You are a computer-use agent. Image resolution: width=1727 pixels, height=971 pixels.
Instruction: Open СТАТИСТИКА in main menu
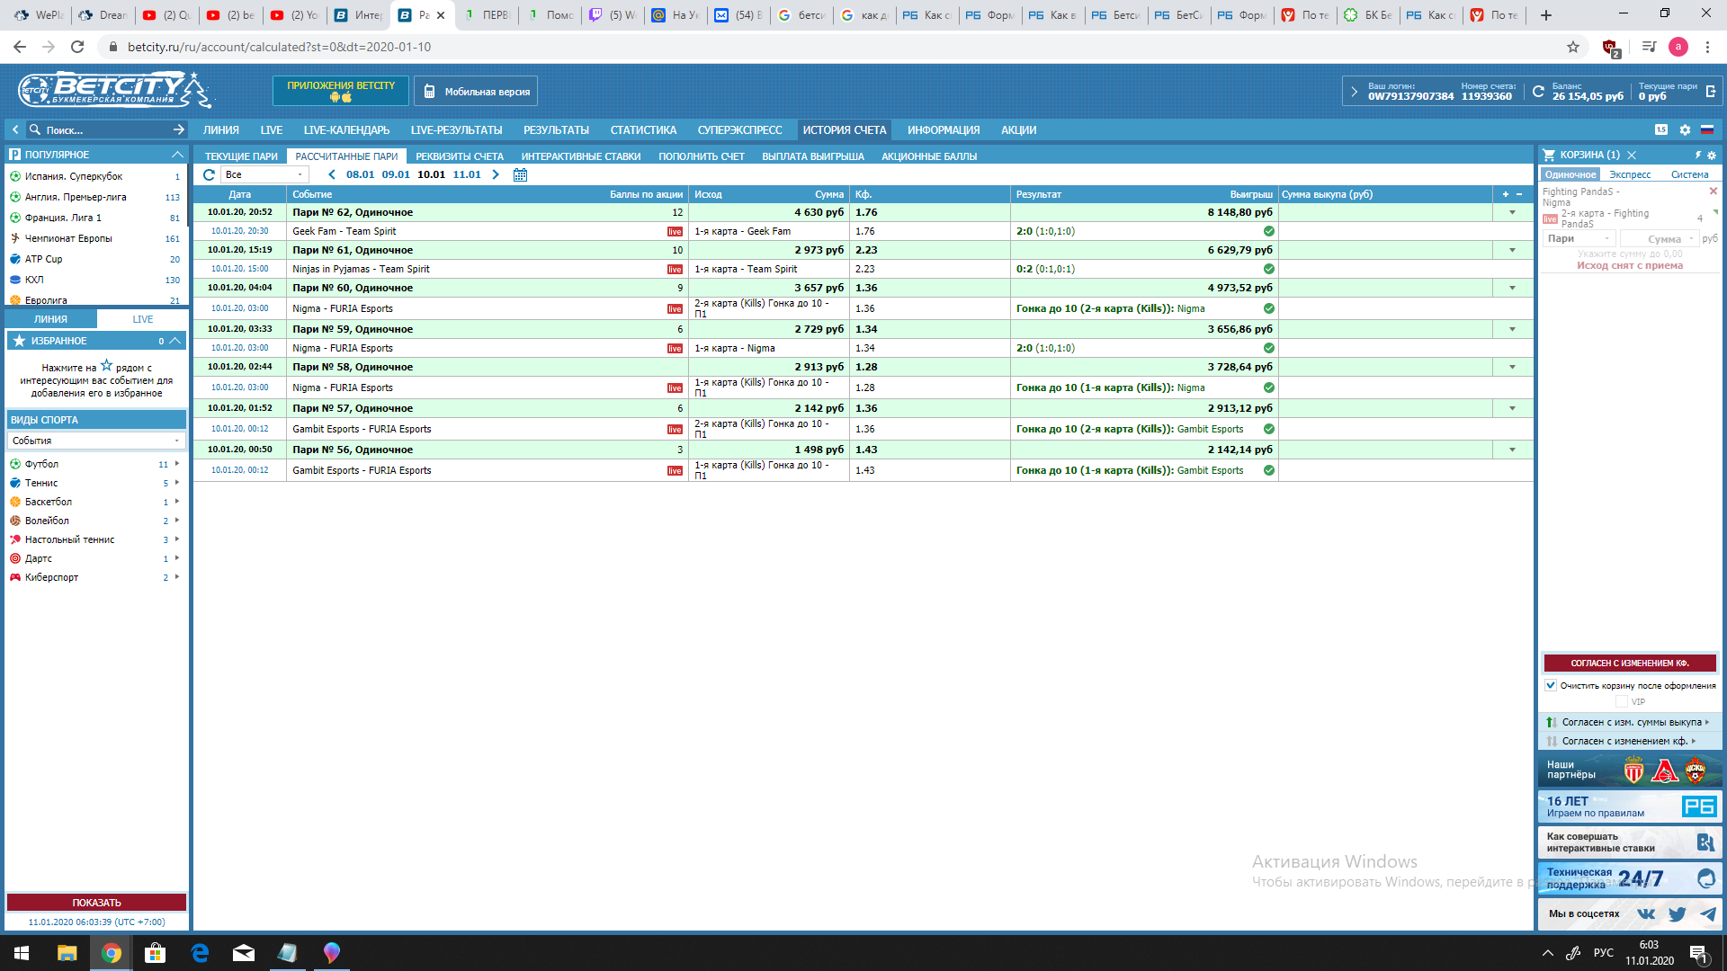pos(643,129)
